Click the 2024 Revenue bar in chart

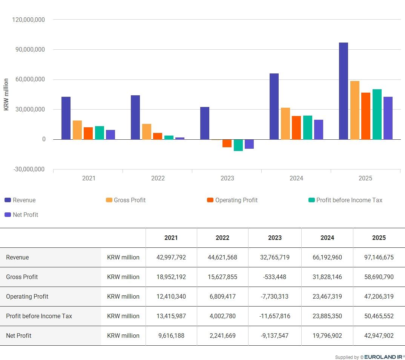click(x=274, y=107)
